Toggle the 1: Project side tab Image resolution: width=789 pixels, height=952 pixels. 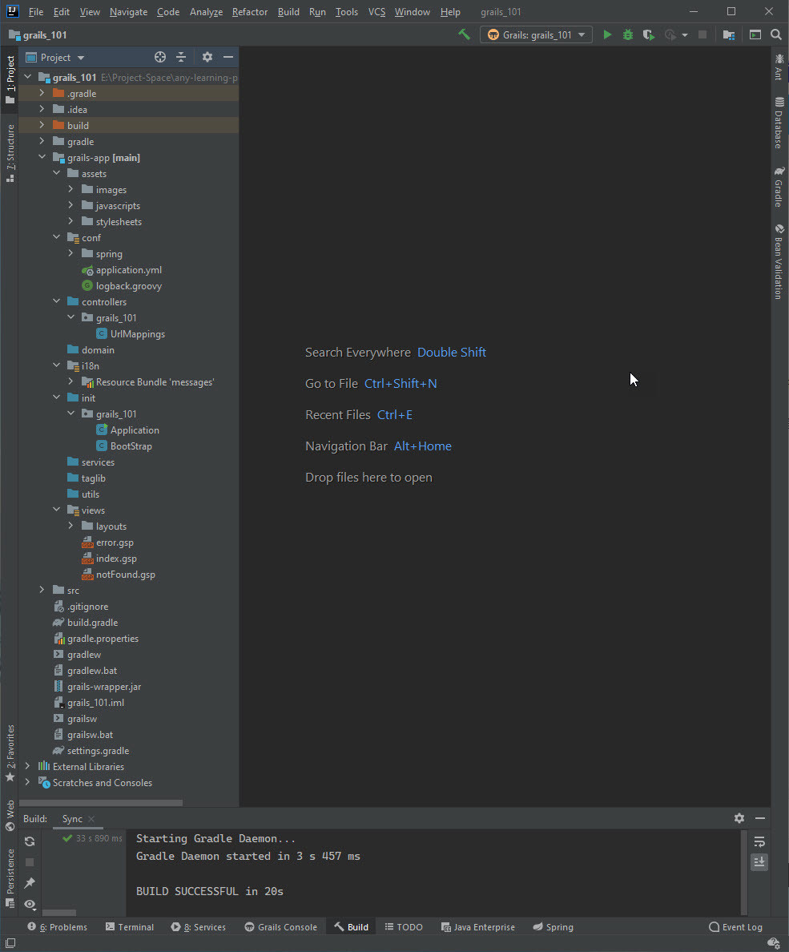click(10, 79)
